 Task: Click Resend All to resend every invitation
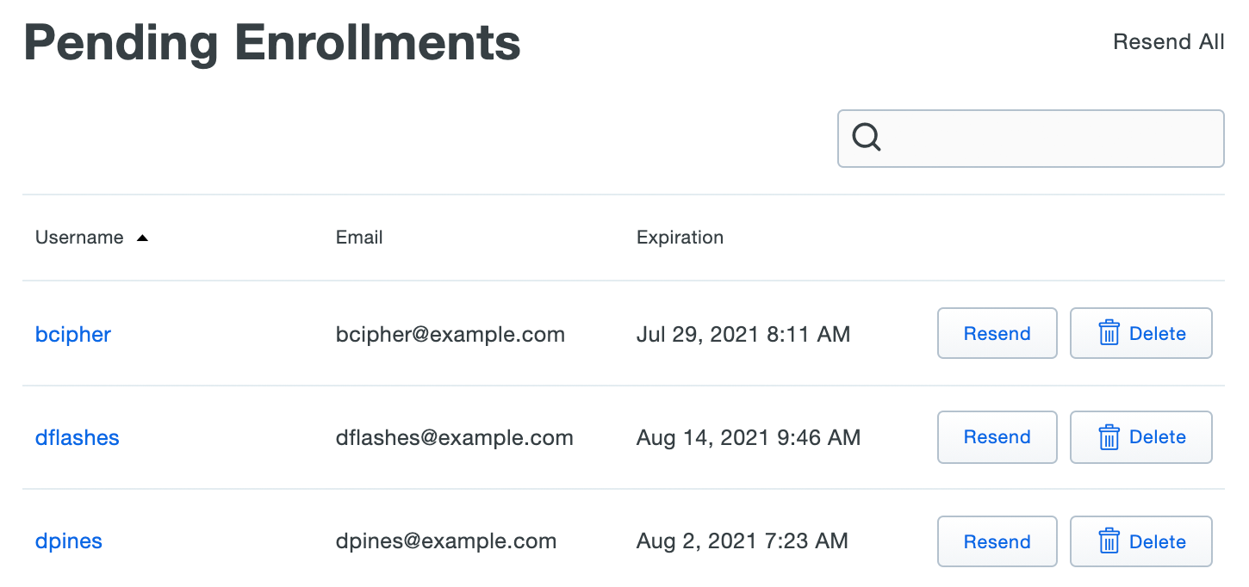1169,41
